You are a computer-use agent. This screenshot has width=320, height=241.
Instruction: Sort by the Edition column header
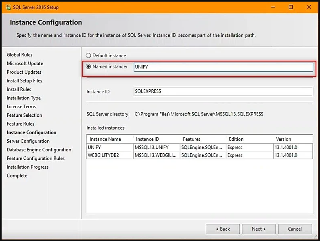click(x=236, y=139)
